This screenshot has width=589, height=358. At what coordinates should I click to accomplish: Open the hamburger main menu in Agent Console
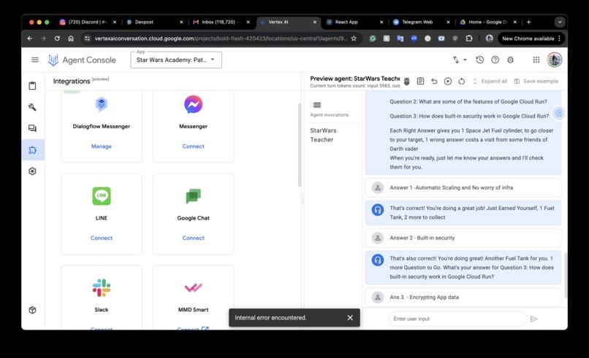pyautogui.click(x=35, y=60)
